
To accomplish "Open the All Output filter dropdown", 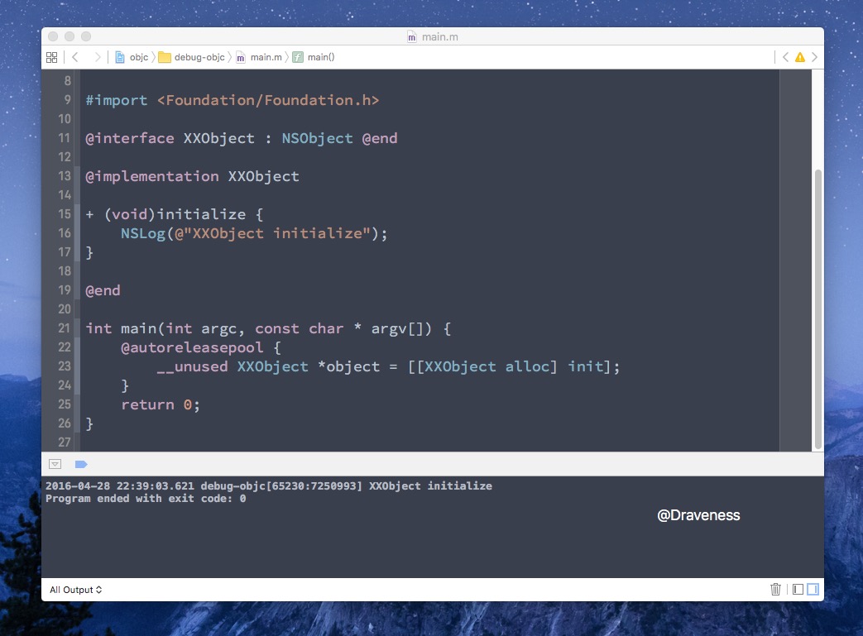I will coord(76,590).
